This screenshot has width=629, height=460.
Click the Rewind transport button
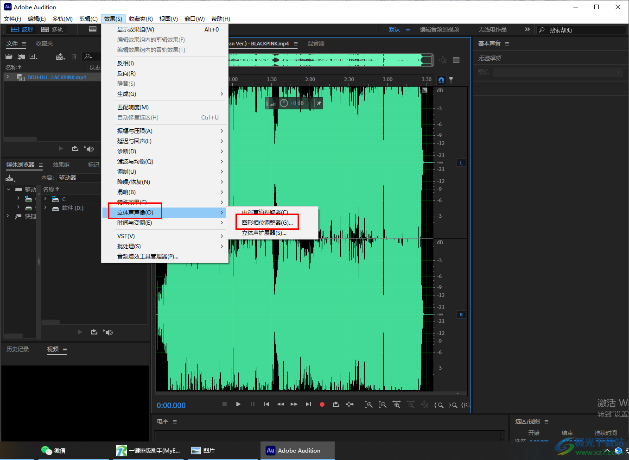[280, 404]
